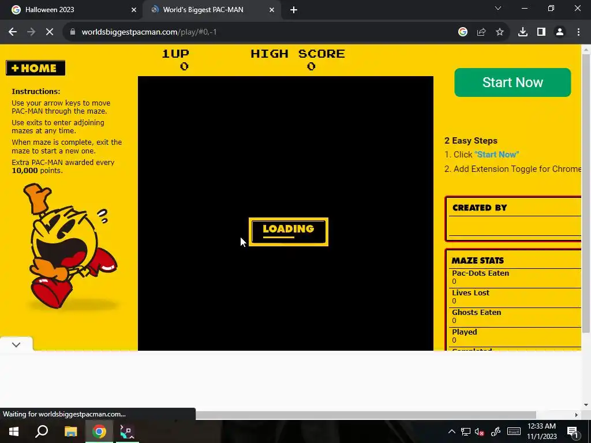The width and height of the screenshot is (591, 443).
Task: Close the World's Biggest PAC-MAN tab
Action: pyautogui.click(x=272, y=10)
